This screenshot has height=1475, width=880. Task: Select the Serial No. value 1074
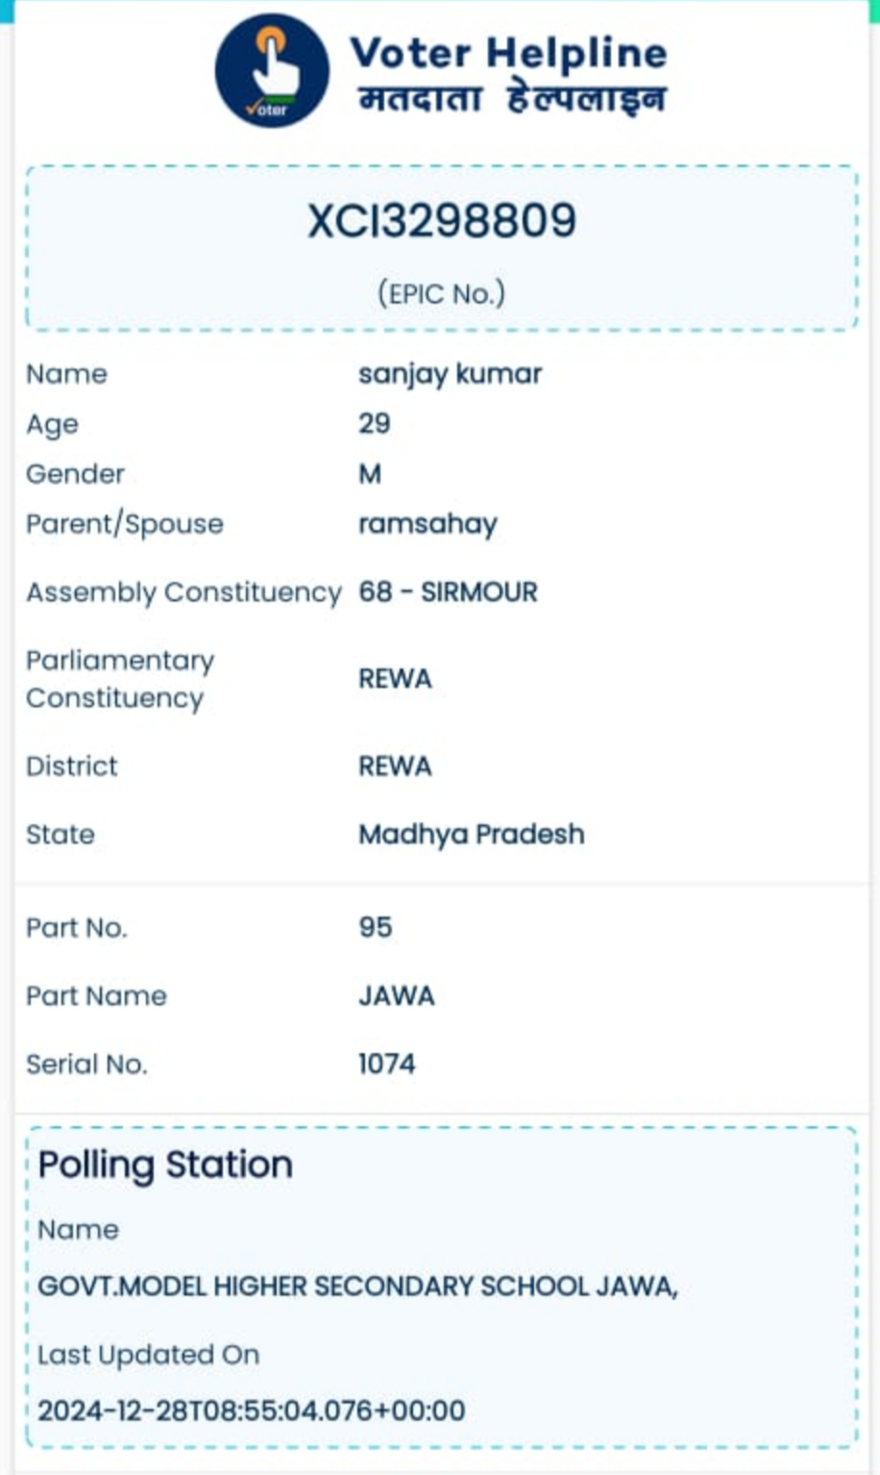tap(387, 1063)
